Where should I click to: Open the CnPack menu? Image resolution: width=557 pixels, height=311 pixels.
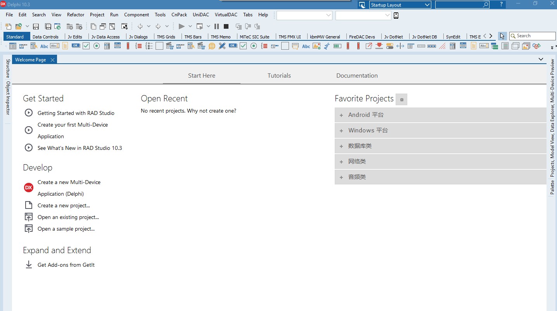click(x=179, y=15)
